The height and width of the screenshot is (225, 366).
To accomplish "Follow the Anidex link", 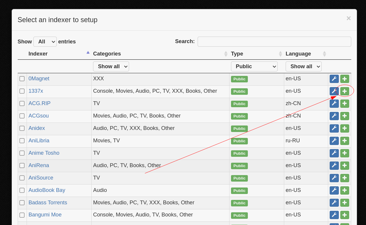I will point(37,128).
